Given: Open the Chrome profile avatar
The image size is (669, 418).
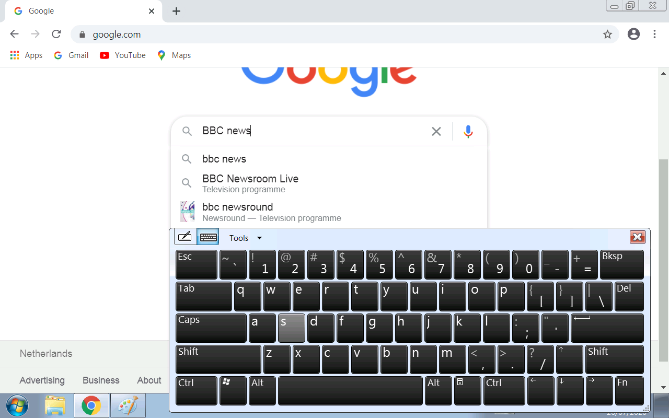Looking at the screenshot, I should 633,34.
